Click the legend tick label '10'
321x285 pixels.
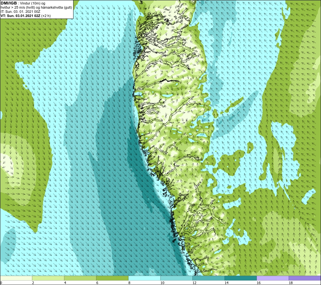point(162,283)
